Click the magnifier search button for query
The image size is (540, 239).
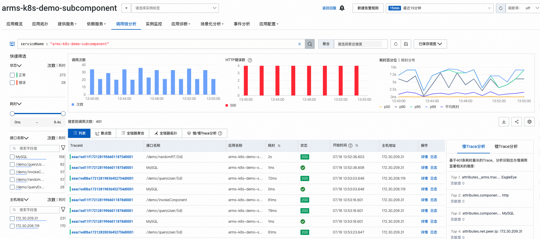coord(310,44)
